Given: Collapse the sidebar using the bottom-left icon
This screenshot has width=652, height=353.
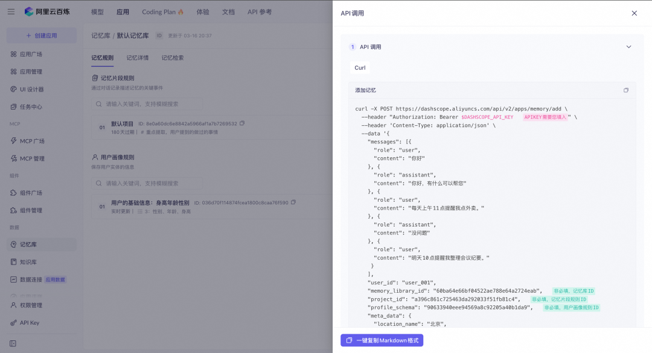Looking at the screenshot, I should click(x=13, y=343).
